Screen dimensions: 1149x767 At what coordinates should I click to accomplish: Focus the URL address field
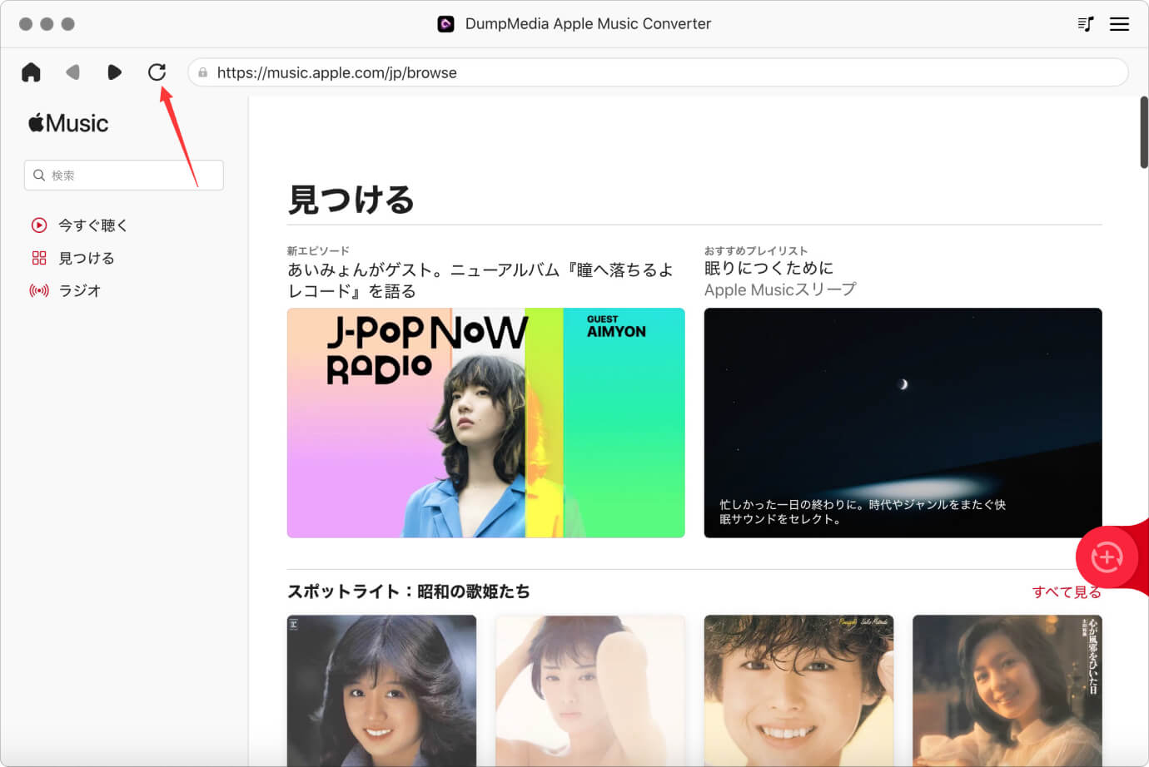click(x=658, y=72)
